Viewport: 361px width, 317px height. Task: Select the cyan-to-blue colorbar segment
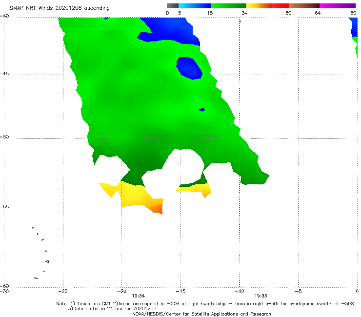[x=195, y=6]
